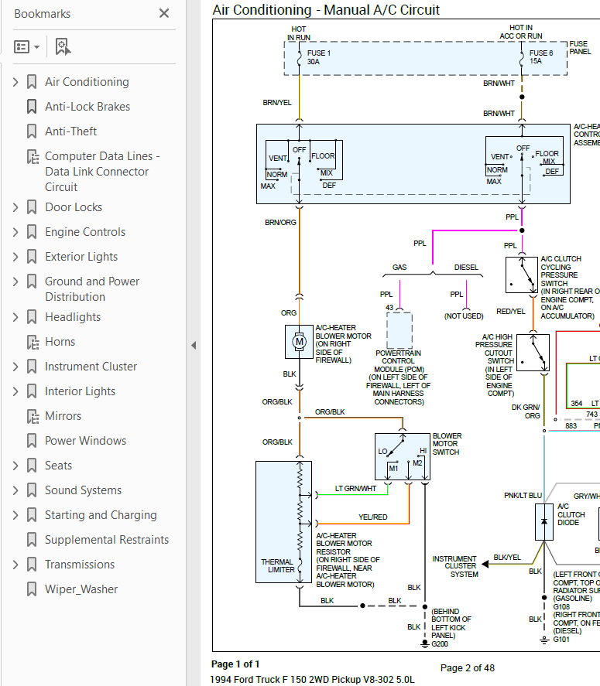Screen dimensions: 600x686
Task: Expand the Ground and Power Distribution bookmark
Action: coord(15,282)
